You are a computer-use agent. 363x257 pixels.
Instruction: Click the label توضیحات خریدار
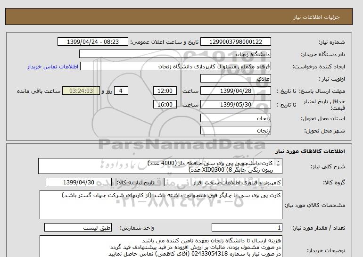coord(326,250)
